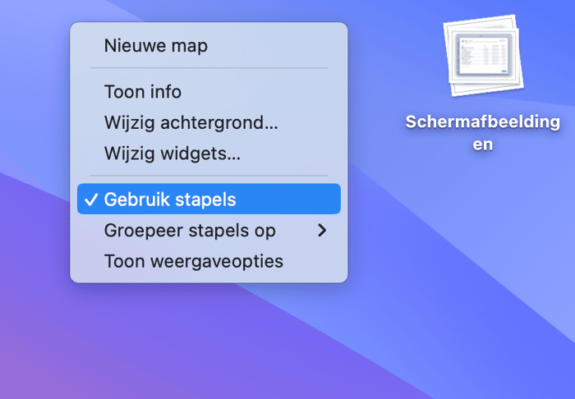Screen dimensions: 575x399
Task: Click the checkmark icon beside Gebruik stapels
Action: 91,199
